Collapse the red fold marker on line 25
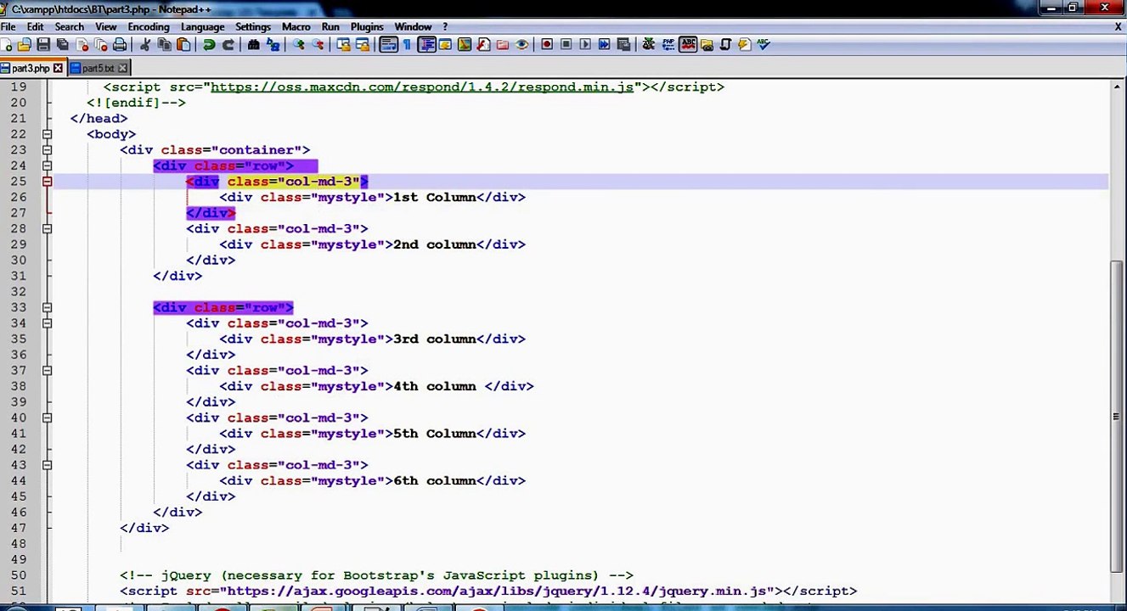Screen dimensions: 1127x611 click(x=47, y=182)
